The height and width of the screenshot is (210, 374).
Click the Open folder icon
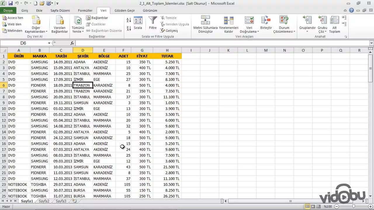[42, 3]
